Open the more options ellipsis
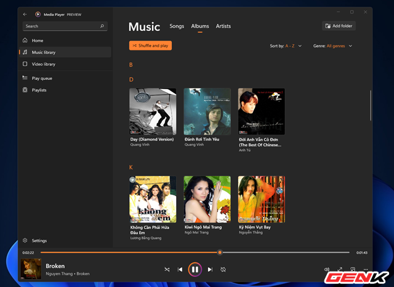Screen dimensions: 394x287 click(366, 269)
